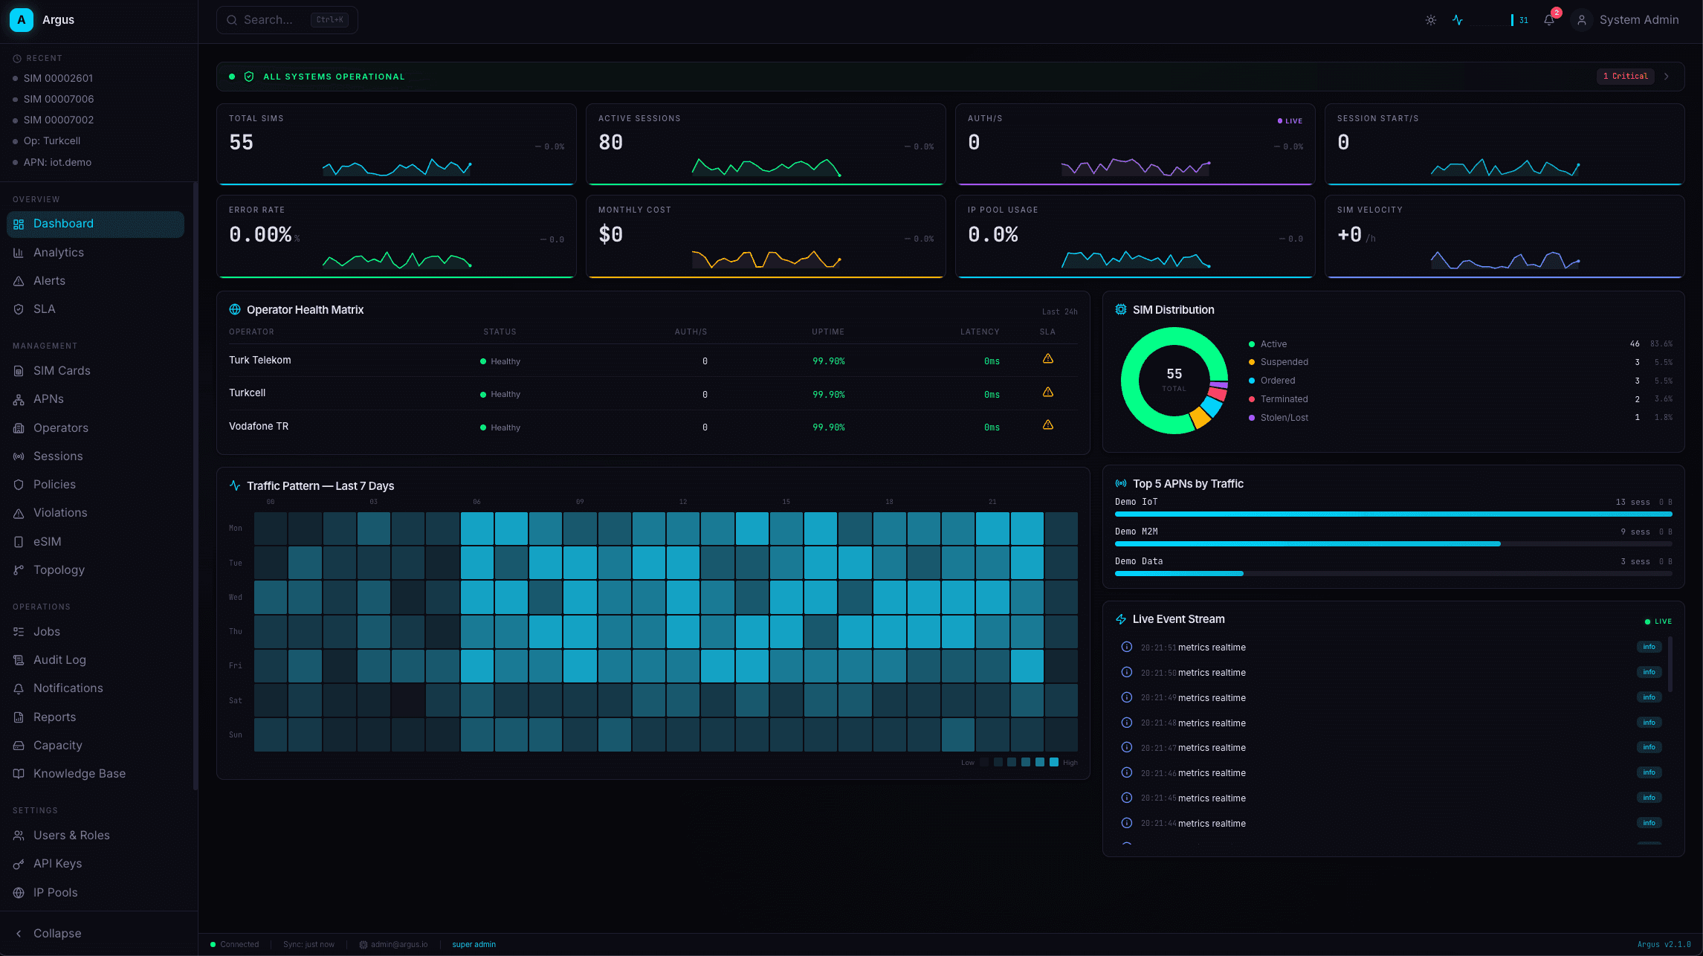
Task: Click the theme brightness icon in top bar
Action: pos(1430,20)
